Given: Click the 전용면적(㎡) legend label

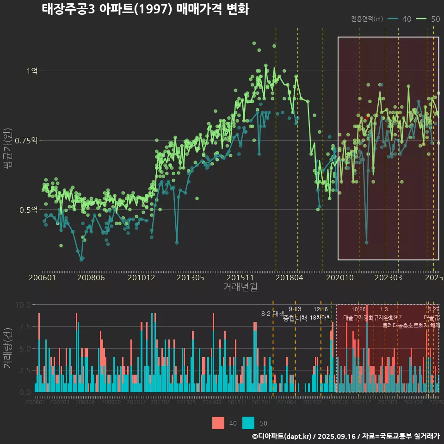Looking at the screenshot, I should pos(367,19).
